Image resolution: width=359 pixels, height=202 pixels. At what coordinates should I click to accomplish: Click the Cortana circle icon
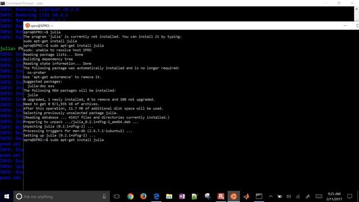pyautogui.click(x=19, y=196)
